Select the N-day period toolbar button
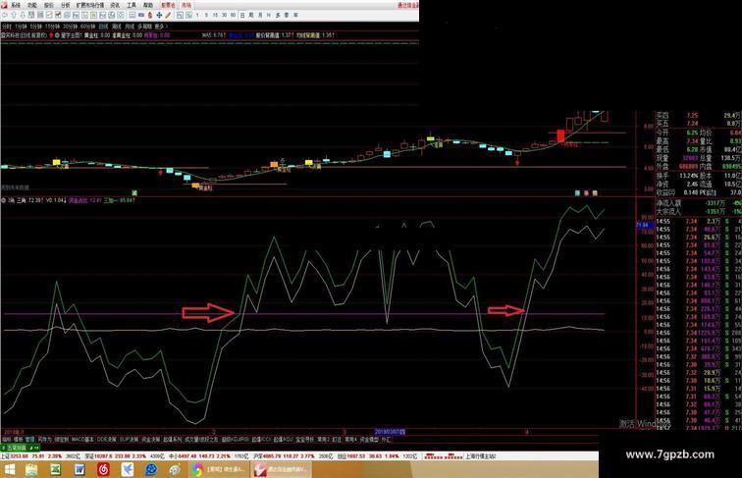742x478 pixels. [269, 15]
